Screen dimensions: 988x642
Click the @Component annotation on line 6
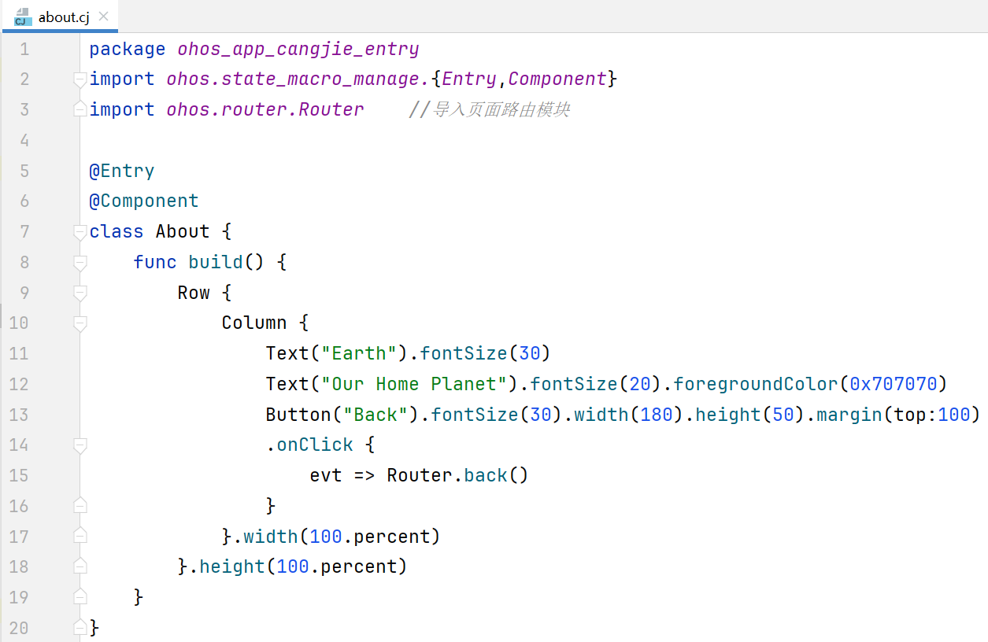(143, 201)
